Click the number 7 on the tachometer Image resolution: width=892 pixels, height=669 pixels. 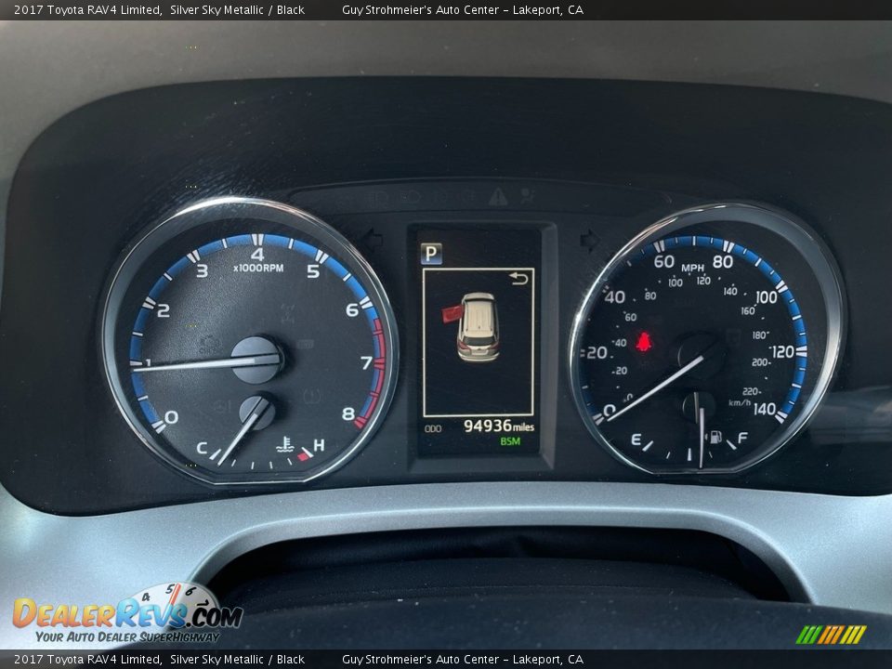click(367, 362)
